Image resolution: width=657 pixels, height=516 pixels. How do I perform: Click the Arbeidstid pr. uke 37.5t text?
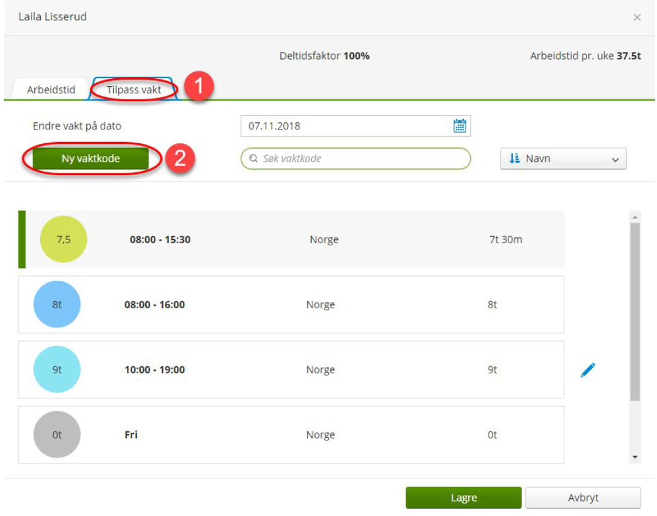tap(585, 56)
